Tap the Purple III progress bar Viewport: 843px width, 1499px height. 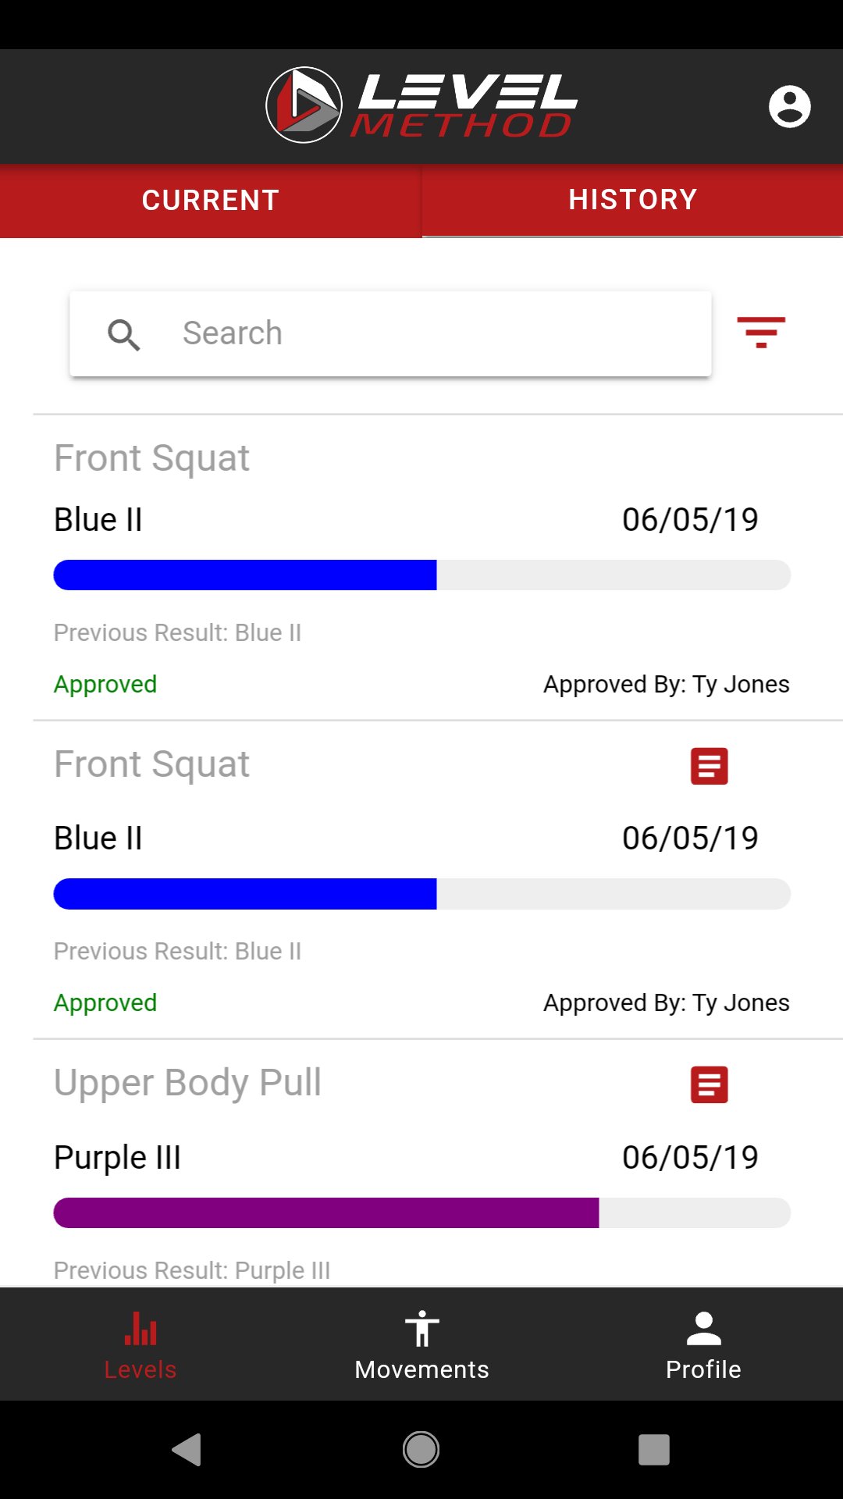(x=421, y=1212)
